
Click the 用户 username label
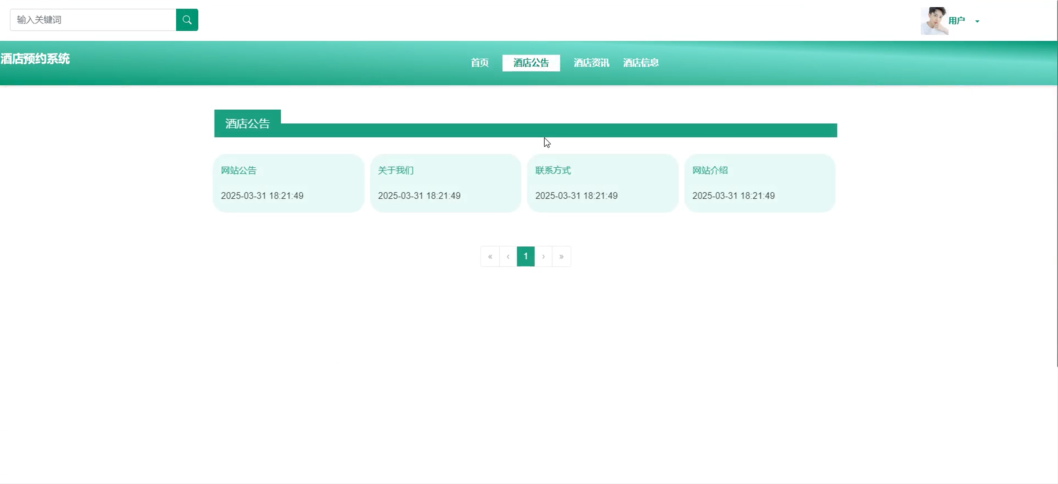click(x=957, y=21)
